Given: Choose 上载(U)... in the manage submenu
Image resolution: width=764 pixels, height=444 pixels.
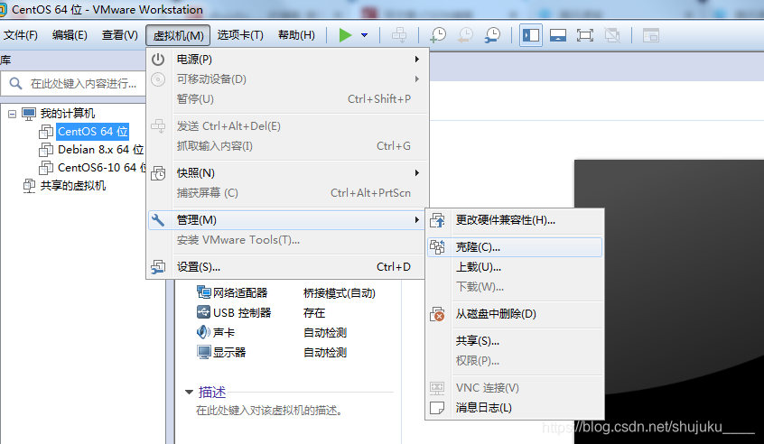Looking at the screenshot, I should point(515,267).
